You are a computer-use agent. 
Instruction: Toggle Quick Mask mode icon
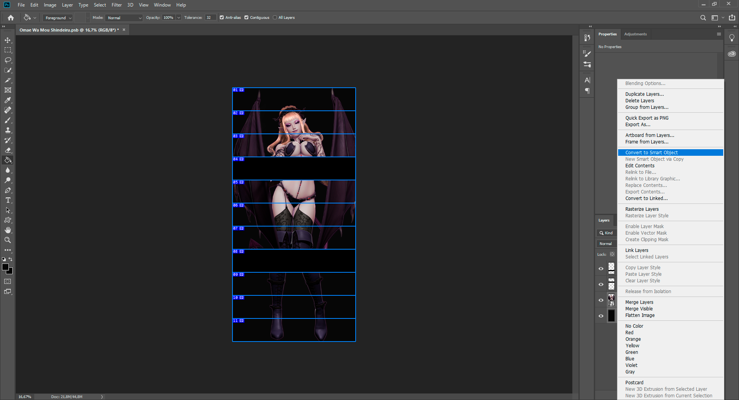(8, 282)
